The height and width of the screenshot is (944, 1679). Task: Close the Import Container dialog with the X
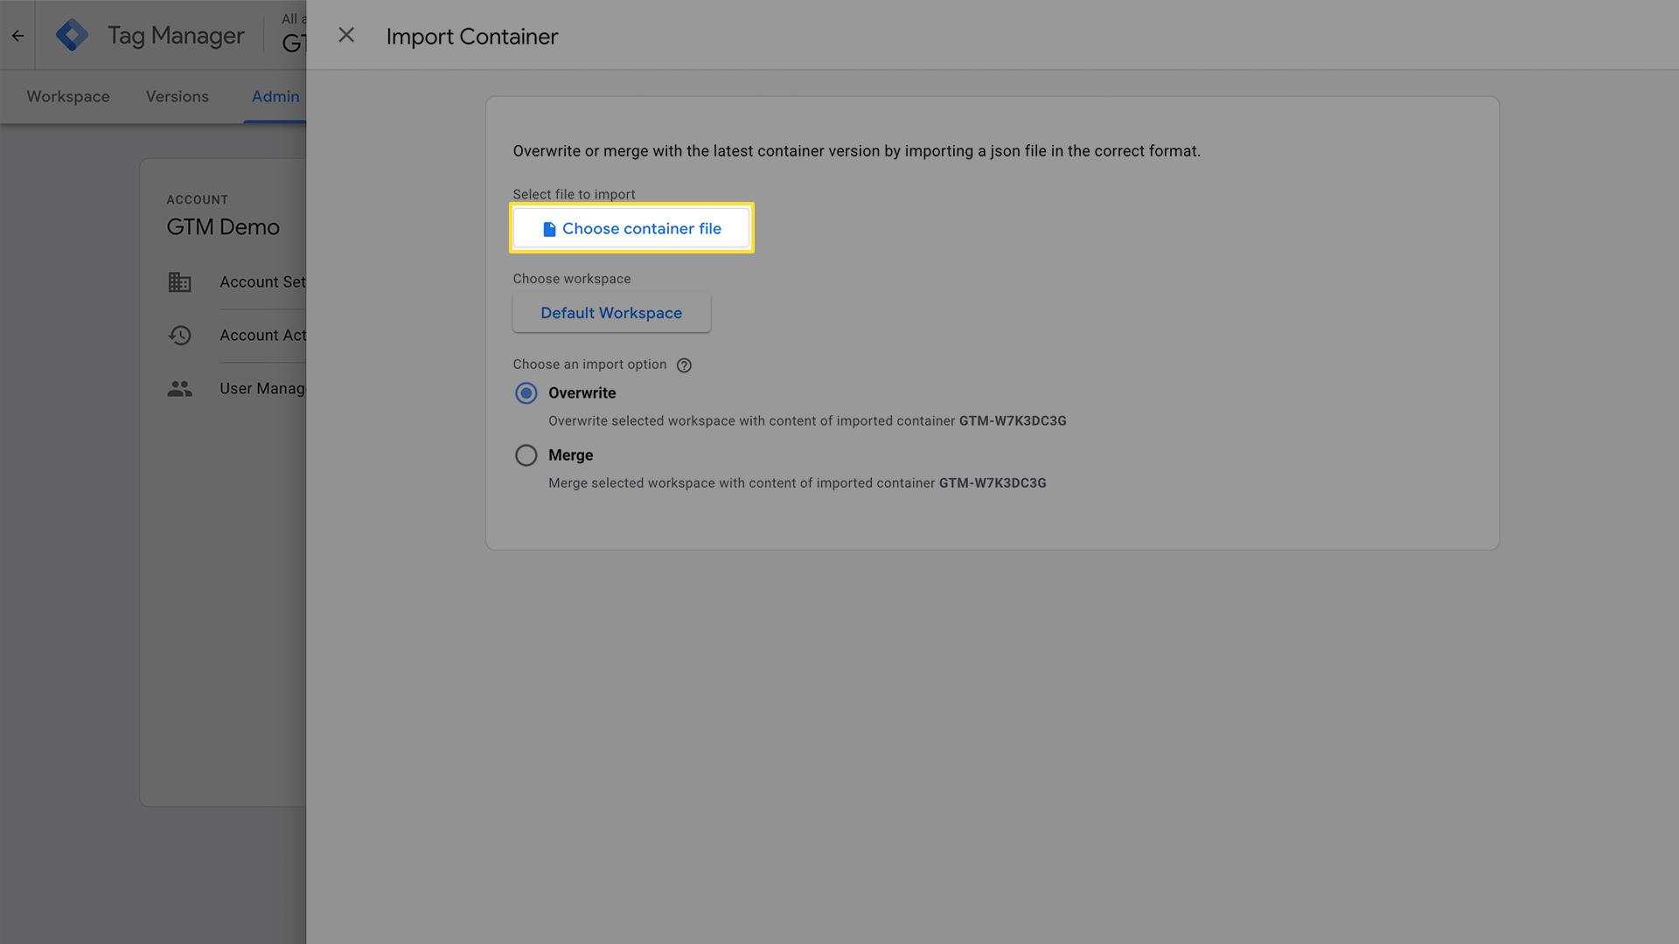(346, 35)
